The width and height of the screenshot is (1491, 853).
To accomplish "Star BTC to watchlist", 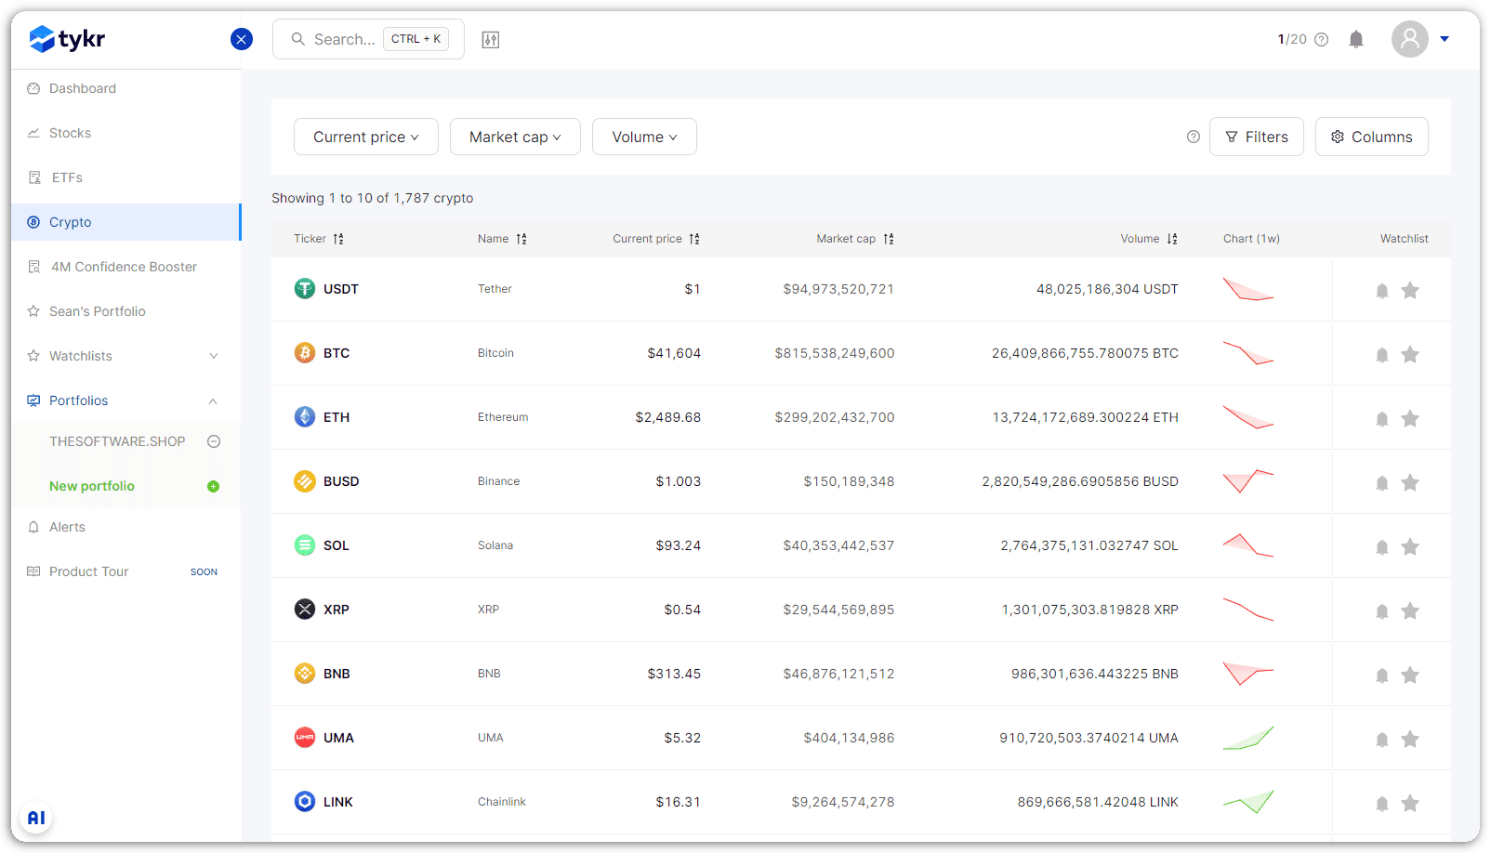I will point(1410,354).
